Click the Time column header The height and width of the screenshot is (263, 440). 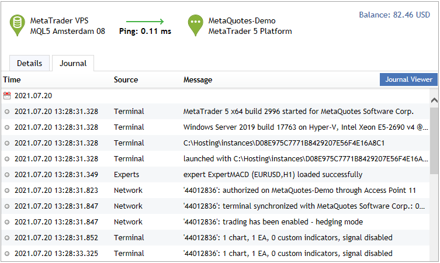tap(12, 79)
